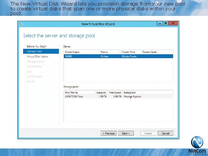Image resolution: width=208 pixels, height=156 pixels.
Task: Click the Storage Spaces subsystem cell
Action: pos(132,96)
